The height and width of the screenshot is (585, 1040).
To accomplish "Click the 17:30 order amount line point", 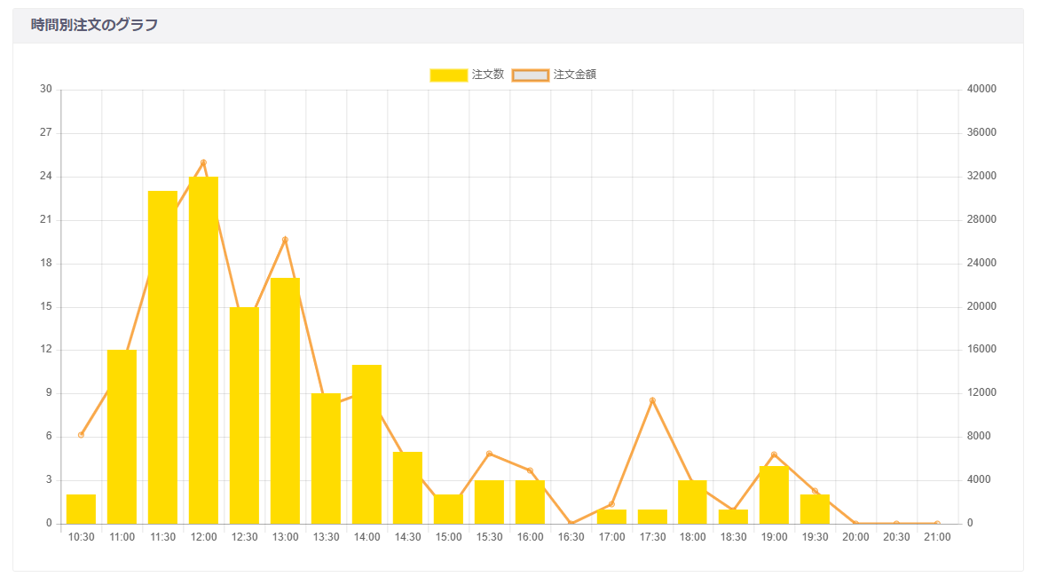I will click(x=652, y=400).
